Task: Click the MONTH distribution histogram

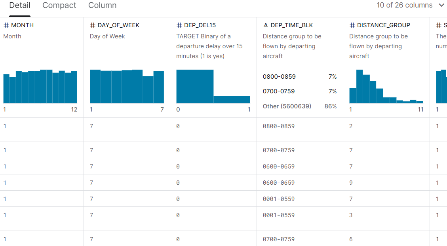Action: [40, 87]
